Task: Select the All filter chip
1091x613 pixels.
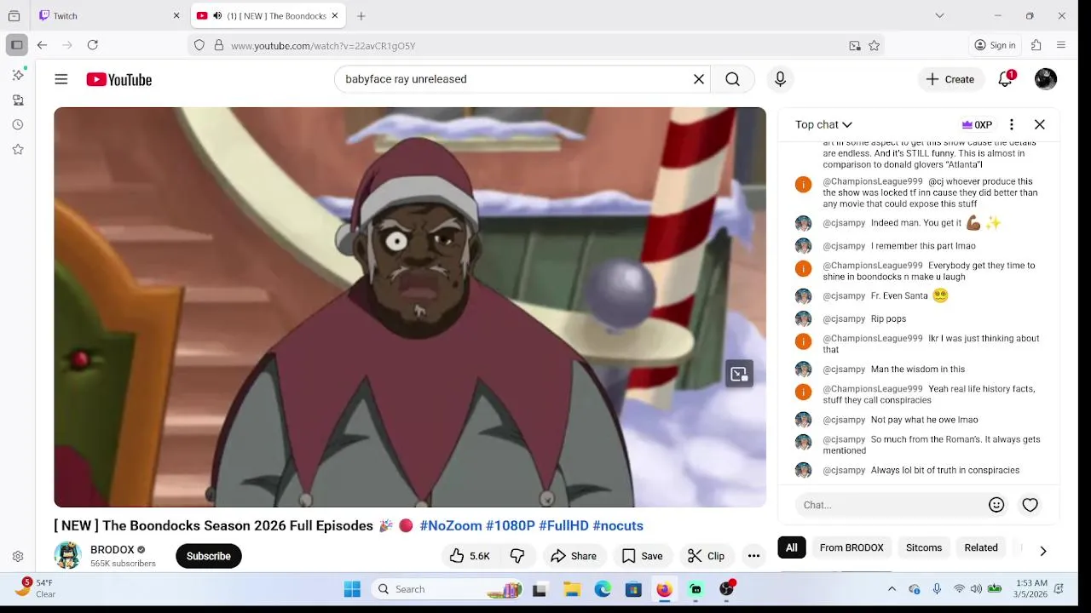Action: [x=792, y=547]
